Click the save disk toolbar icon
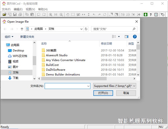 click(15, 14)
